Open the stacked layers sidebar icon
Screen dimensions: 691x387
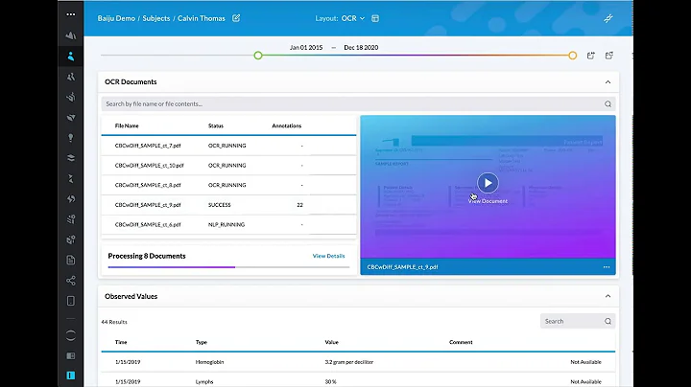pyautogui.click(x=70, y=158)
